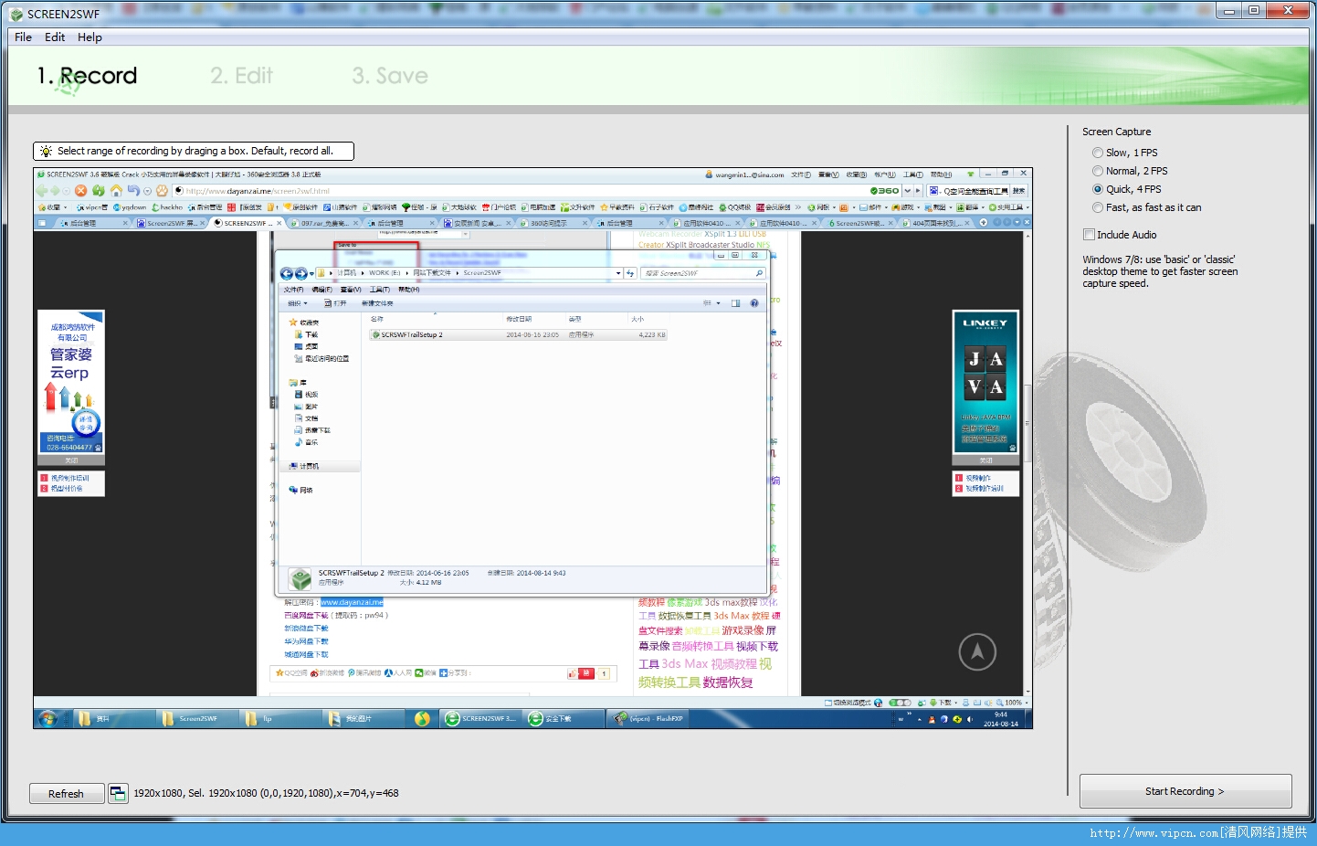Image resolution: width=1317 pixels, height=846 pixels.
Task: Click blue undo arrow in preview browser
Action: coord(133,191)
